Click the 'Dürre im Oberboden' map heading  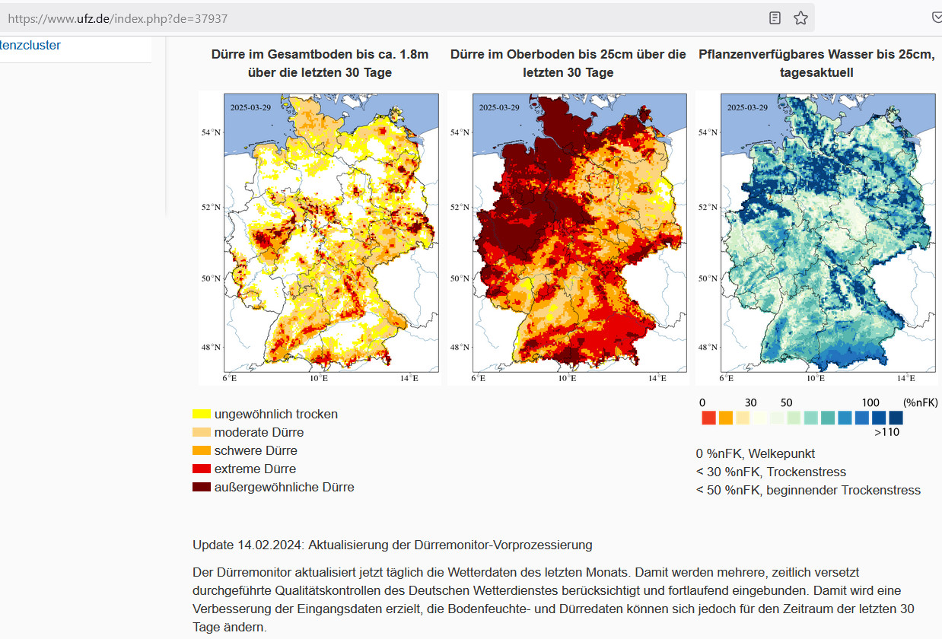(568, 63)
